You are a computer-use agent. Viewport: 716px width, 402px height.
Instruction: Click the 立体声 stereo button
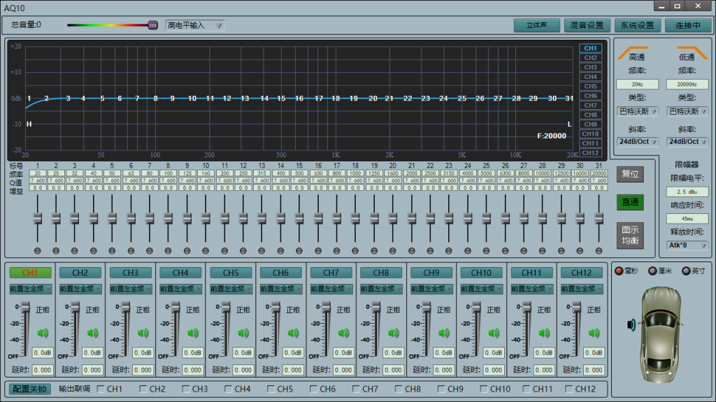click(536, 26)
